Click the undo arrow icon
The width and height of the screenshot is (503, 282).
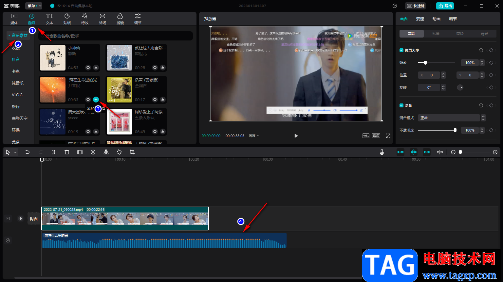coord(28,152)
